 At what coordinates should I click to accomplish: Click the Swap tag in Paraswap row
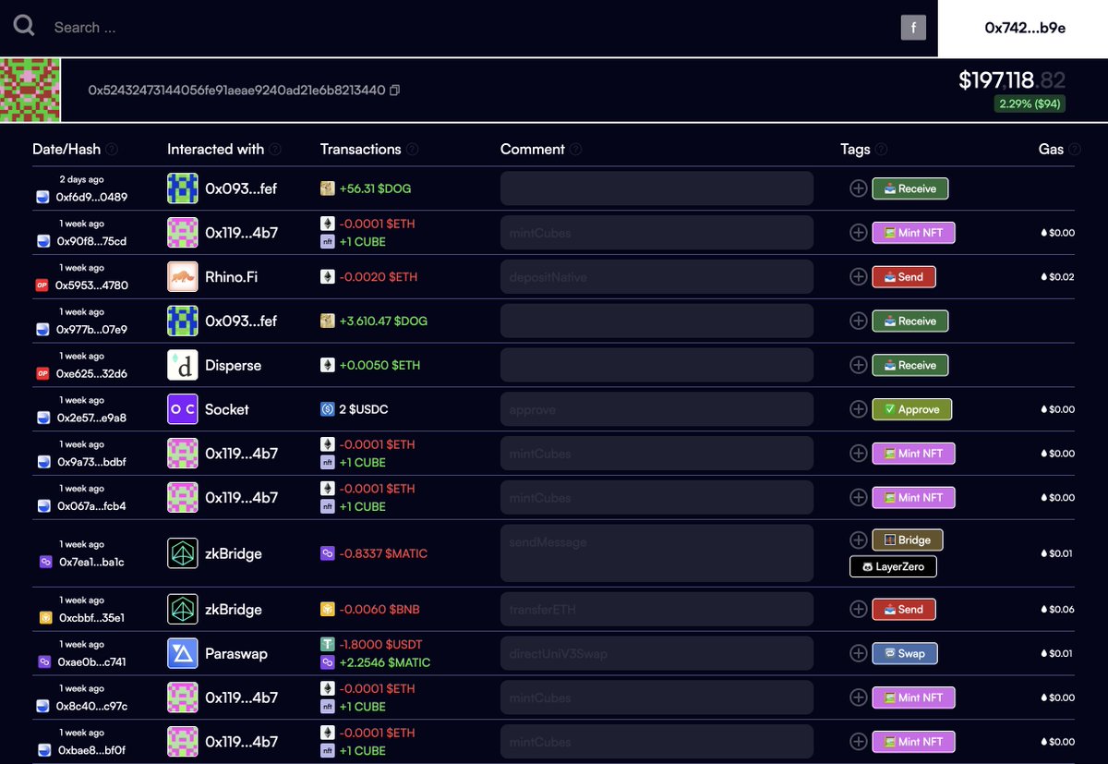pos(905,653)
